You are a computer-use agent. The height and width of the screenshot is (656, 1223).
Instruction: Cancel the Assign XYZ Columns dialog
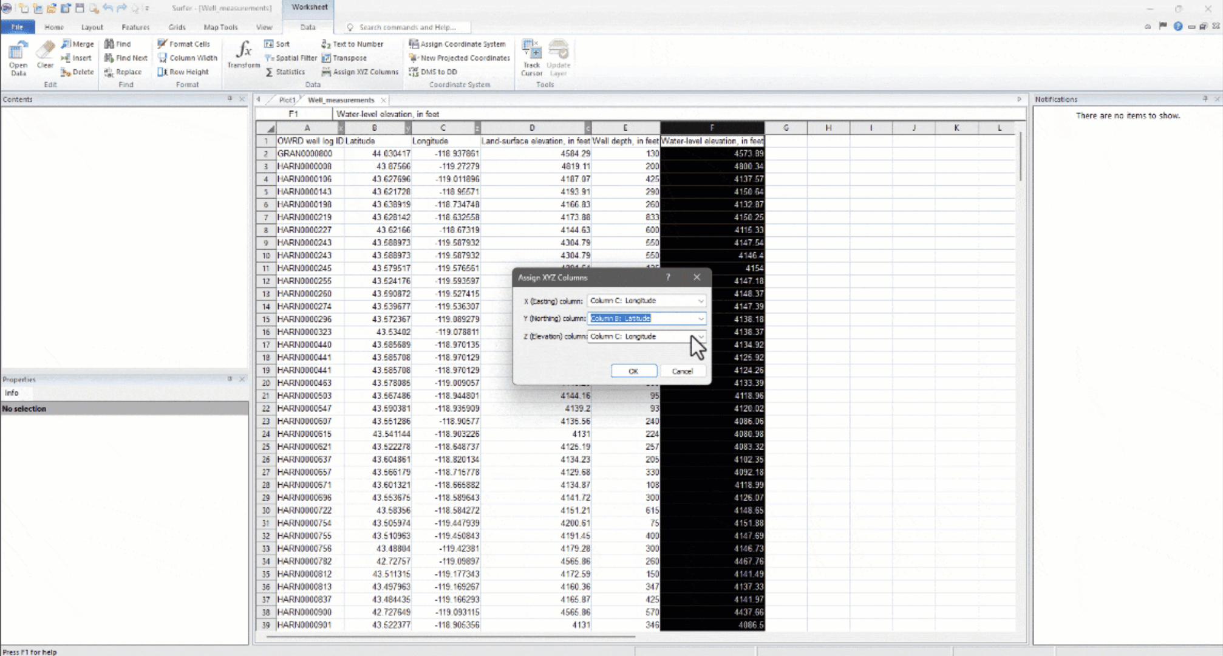pyautogui.click(x=682, y=371)
